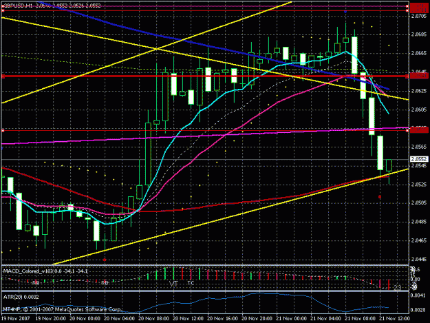Click the 21 Nov 08:00 time label
Viewport: 430px width, 323px height.
coord(360,318)
